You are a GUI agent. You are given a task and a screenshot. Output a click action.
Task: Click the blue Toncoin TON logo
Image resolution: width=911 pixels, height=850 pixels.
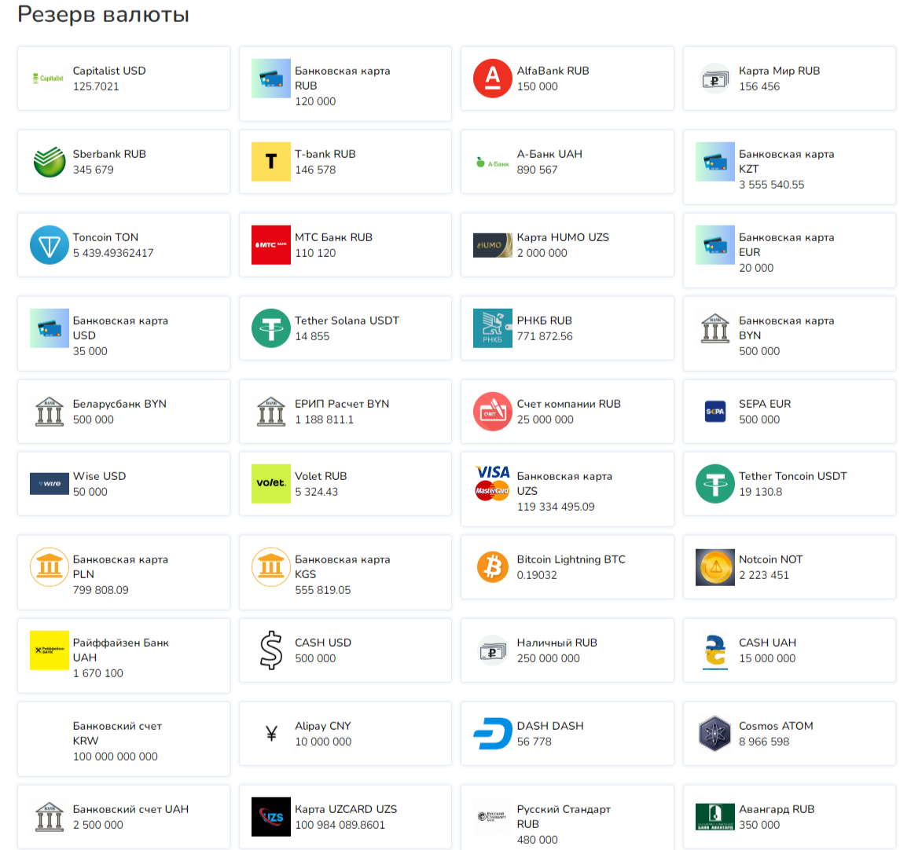point(50,245)
